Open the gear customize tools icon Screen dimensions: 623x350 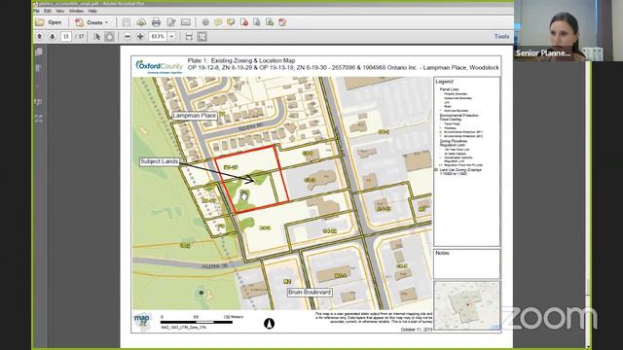tap(205, 22)
